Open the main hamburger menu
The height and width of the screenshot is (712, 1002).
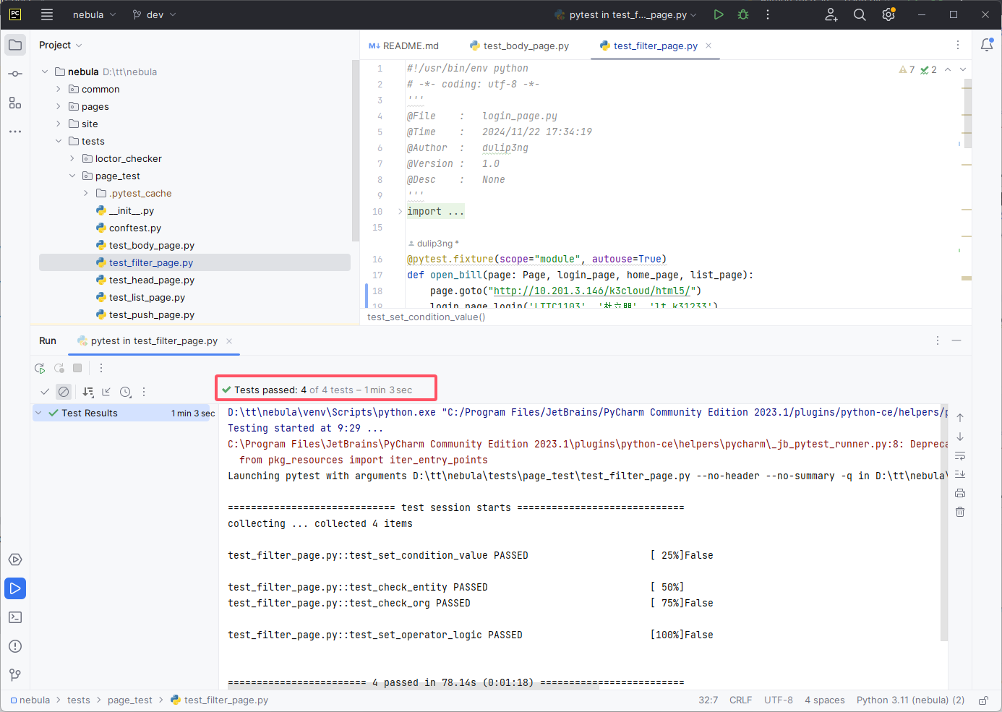tap(47, 14)
